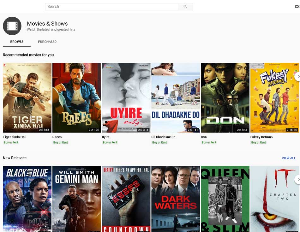This screenshot has width=300, height=232.
Task: Click the 2:38:56 duration on Tiger Zinda Hai
Action: coord(44,130)
